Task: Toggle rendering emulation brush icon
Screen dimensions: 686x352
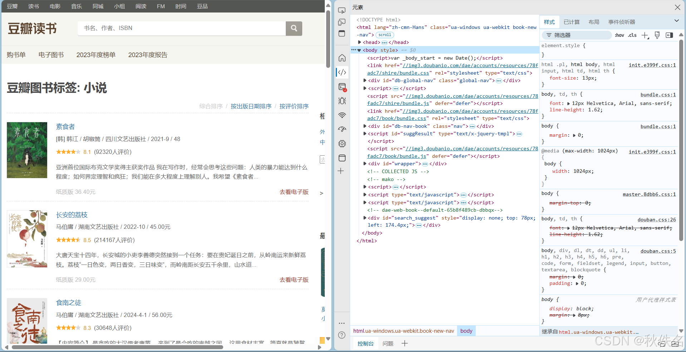Action: coord(657,35)
